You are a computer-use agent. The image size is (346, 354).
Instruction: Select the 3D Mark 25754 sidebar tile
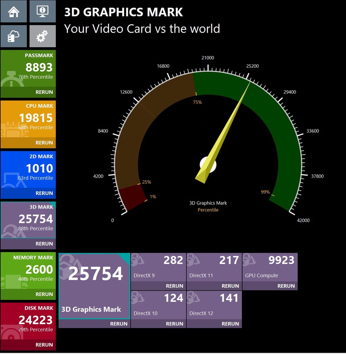tap(28, 220)
